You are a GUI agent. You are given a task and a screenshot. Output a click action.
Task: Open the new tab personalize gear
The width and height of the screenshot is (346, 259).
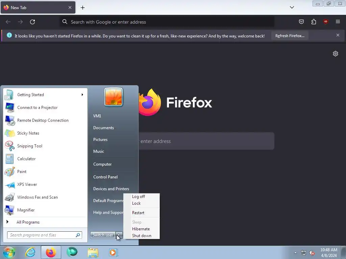(x=336, y=54)
